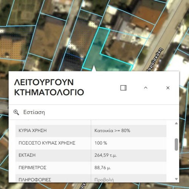Click the value Κατοικία >= 80%

point(112,130)
